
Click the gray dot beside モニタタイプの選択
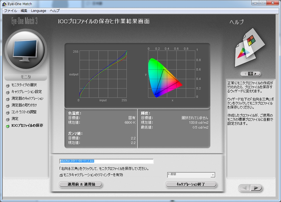click(x=7, y=86)
